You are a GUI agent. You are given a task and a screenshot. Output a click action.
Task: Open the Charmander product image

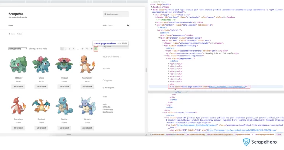87,64
